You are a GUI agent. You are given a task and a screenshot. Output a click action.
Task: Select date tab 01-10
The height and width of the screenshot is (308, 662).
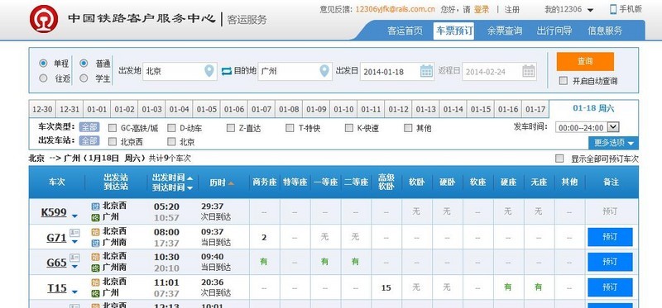pos(343,110)
